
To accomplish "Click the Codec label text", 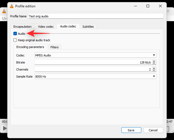I will [20, 55].
